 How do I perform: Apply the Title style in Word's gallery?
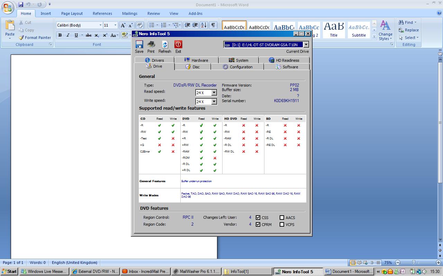point(334,30)
